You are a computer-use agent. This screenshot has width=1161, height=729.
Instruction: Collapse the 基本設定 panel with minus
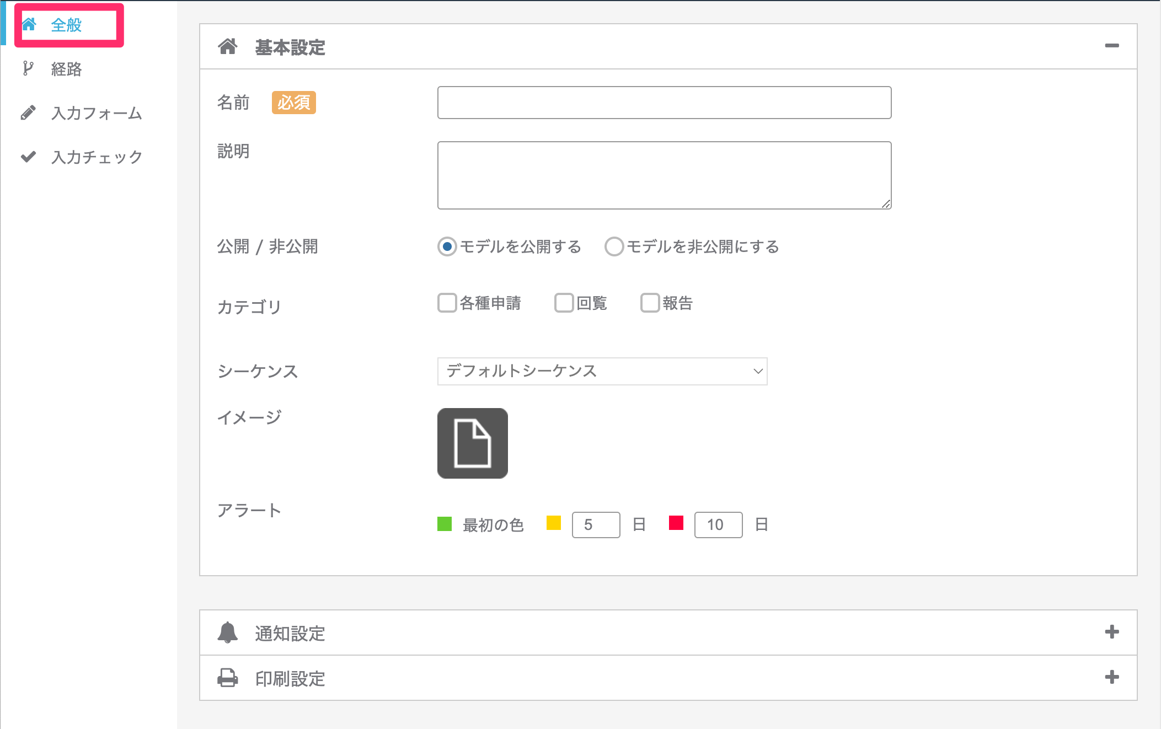point(1112,46)
